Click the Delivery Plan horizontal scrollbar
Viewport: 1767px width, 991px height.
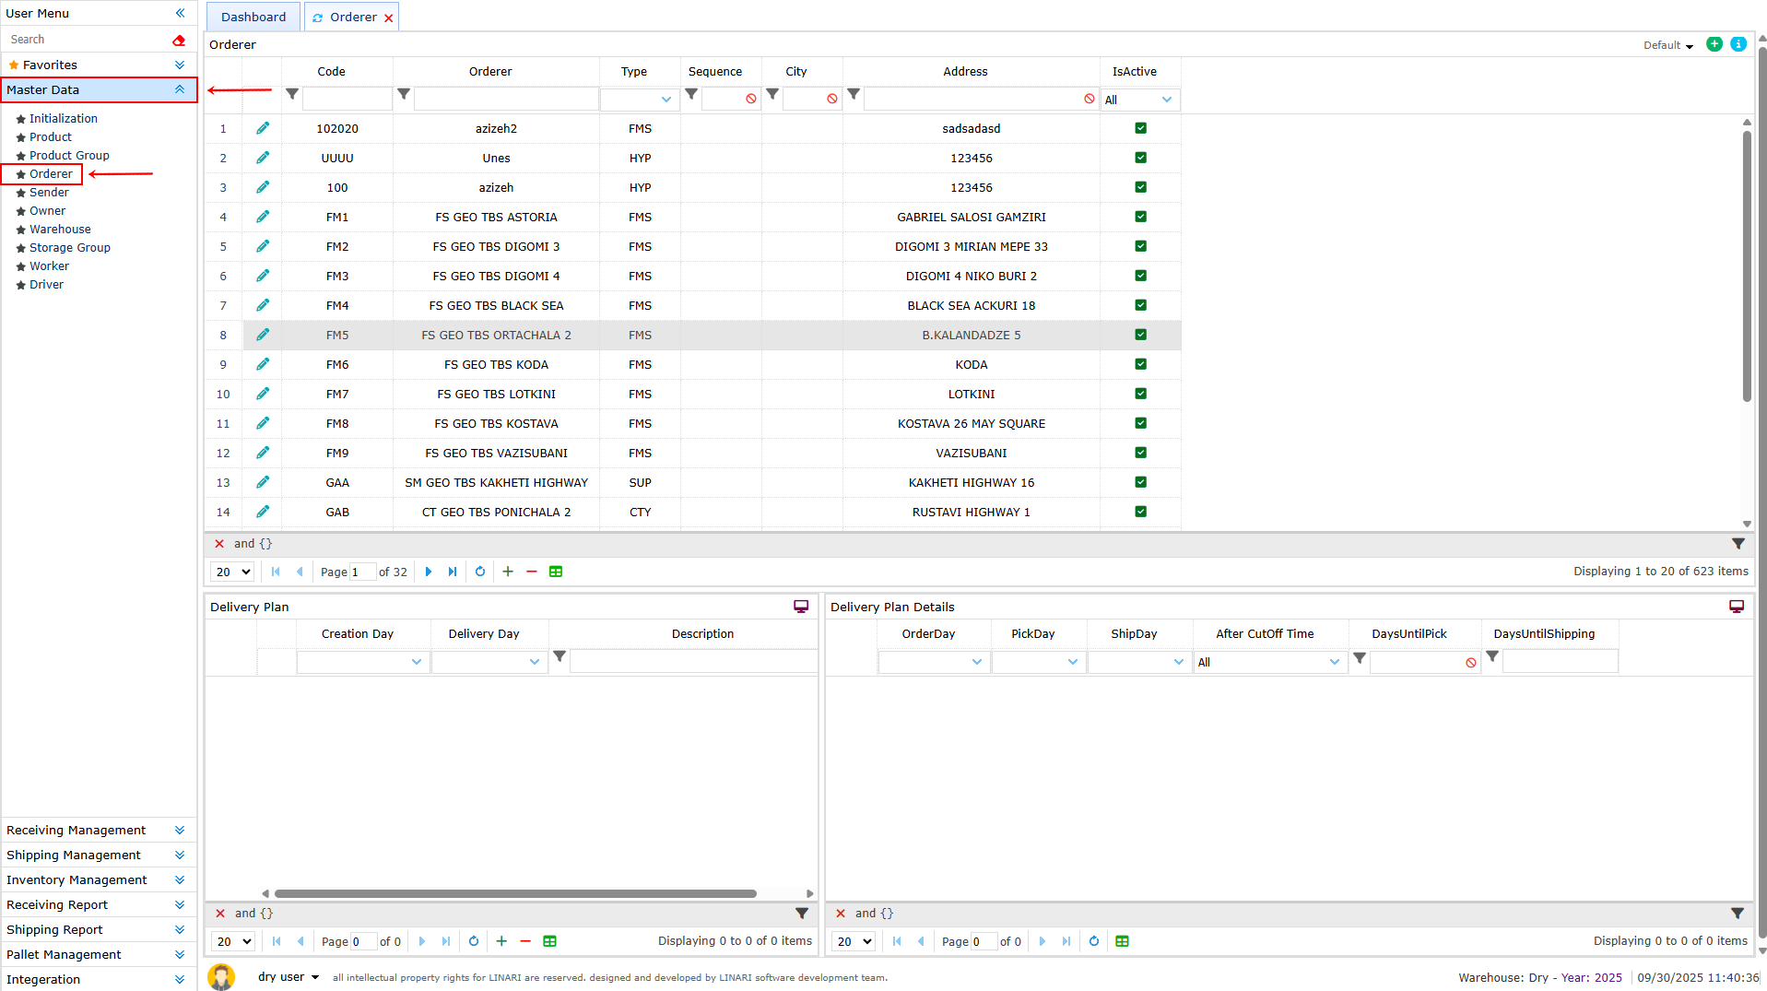515,893
